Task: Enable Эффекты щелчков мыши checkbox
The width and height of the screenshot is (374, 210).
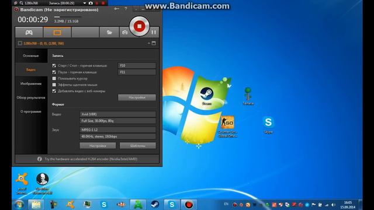Action: [54, 85]
